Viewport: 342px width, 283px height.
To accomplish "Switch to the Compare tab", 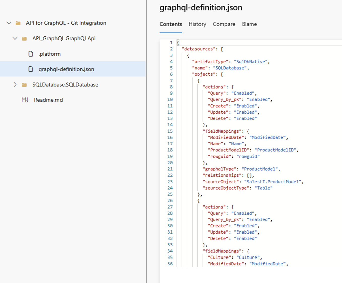I will click(x=224, y=24).
